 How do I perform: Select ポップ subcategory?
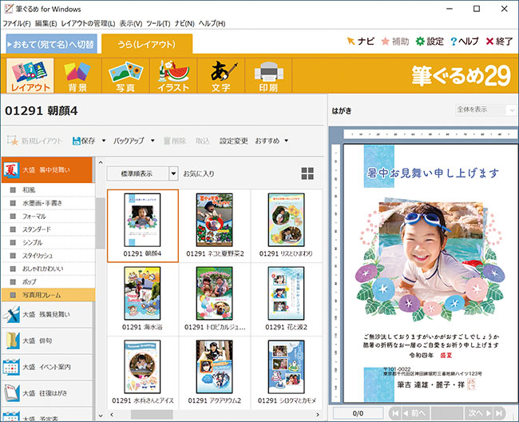tap(49, 282)
